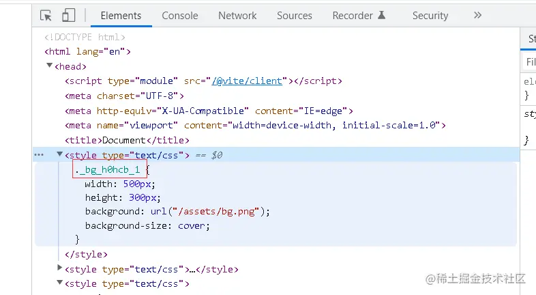Collapse the third style element
This screenshot has height=295, width=536.
(60, 283)
